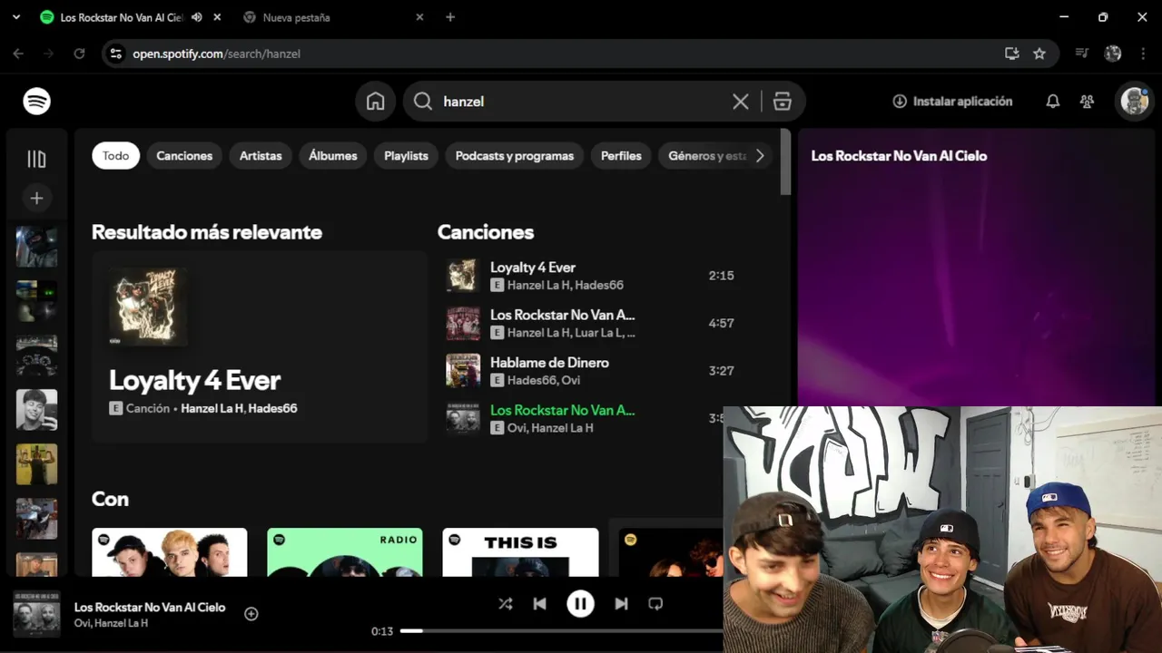Skip to previous track
This screenshot has height=653, width=1162.
click(540, 603)
